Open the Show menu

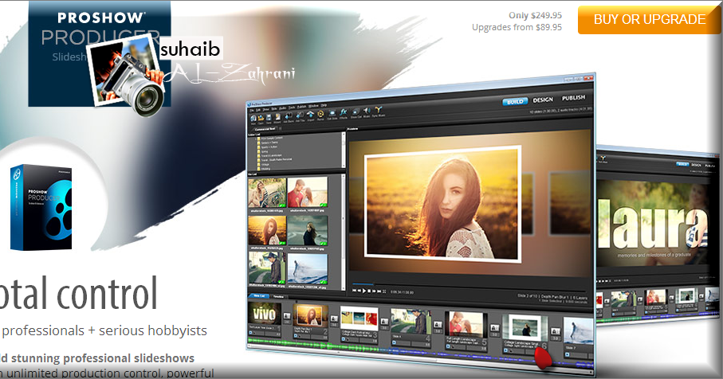[x=265, y=110]
